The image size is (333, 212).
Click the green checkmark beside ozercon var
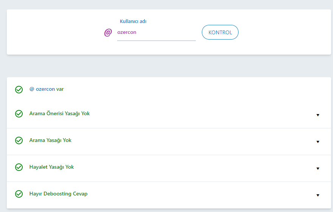pyautogui.click(x=19, y=90)
